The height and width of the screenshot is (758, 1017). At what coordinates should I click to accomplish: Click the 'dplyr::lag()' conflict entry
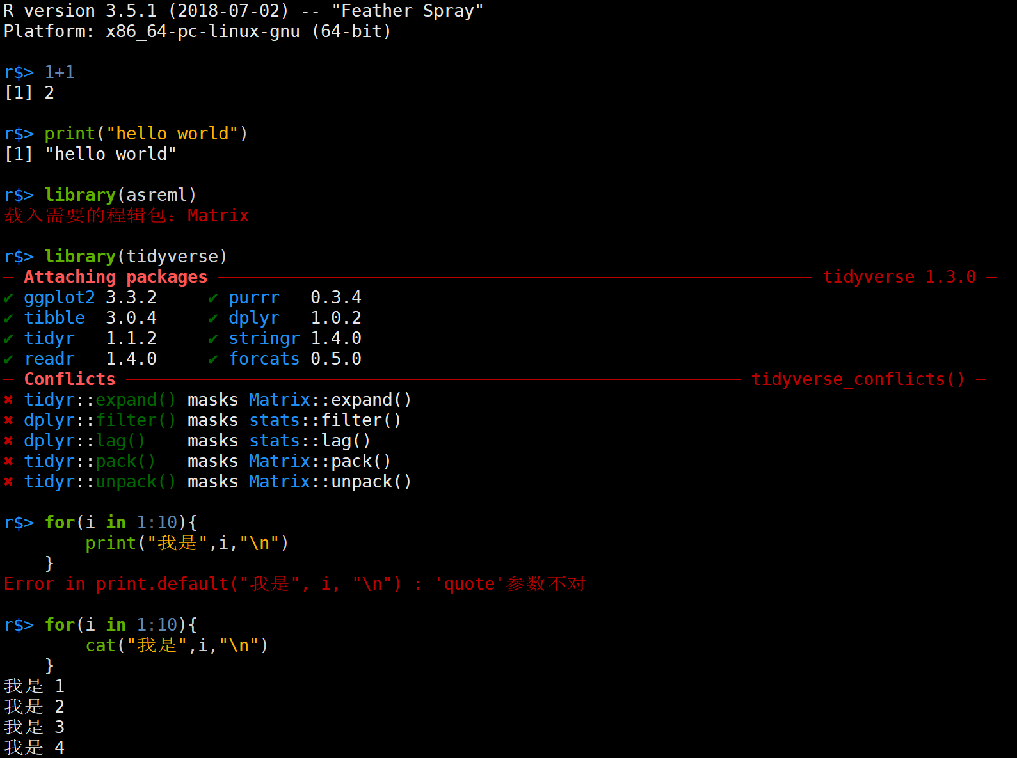(x=85, y=441)
